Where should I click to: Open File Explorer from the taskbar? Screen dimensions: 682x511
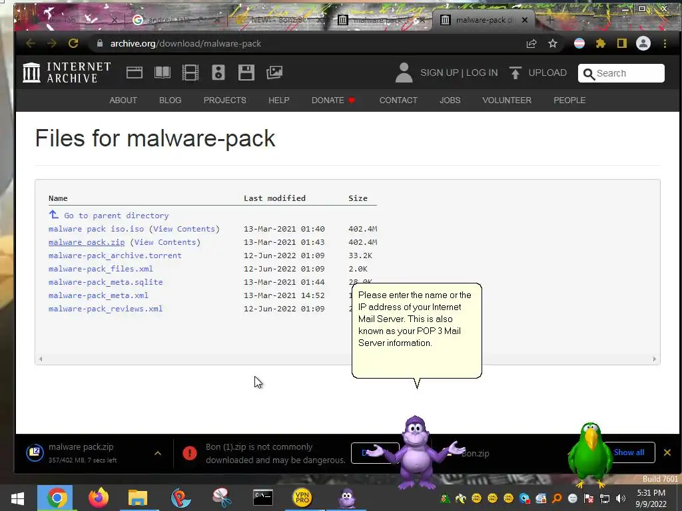137,498
